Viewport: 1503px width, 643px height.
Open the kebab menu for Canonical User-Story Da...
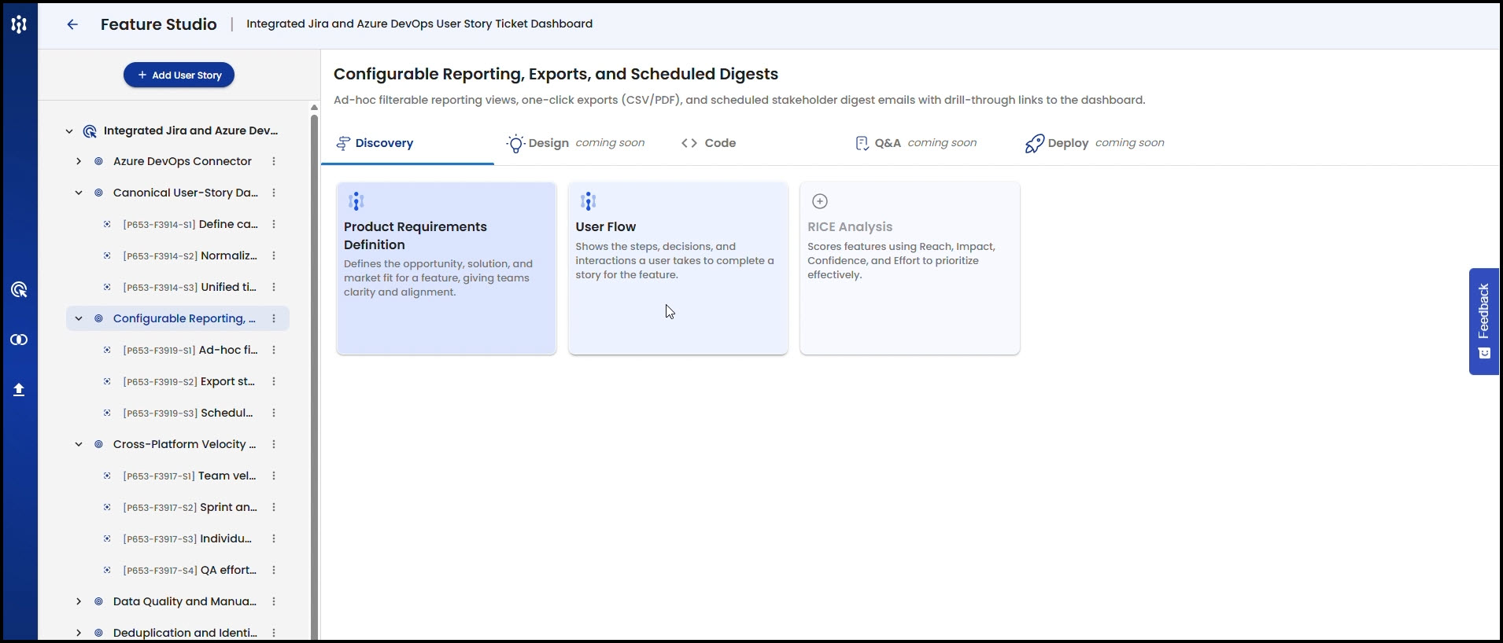[274, 193]
